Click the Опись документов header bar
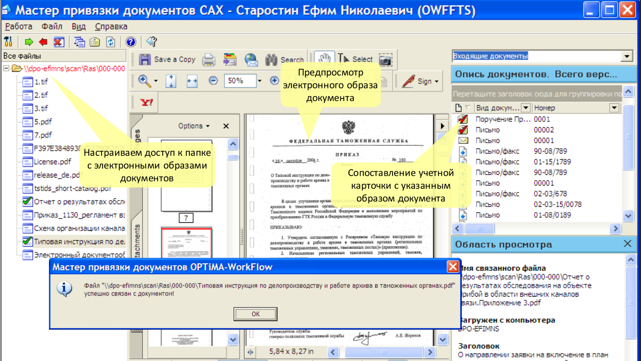This screenshot has width=641, height=361. (544, 74)
